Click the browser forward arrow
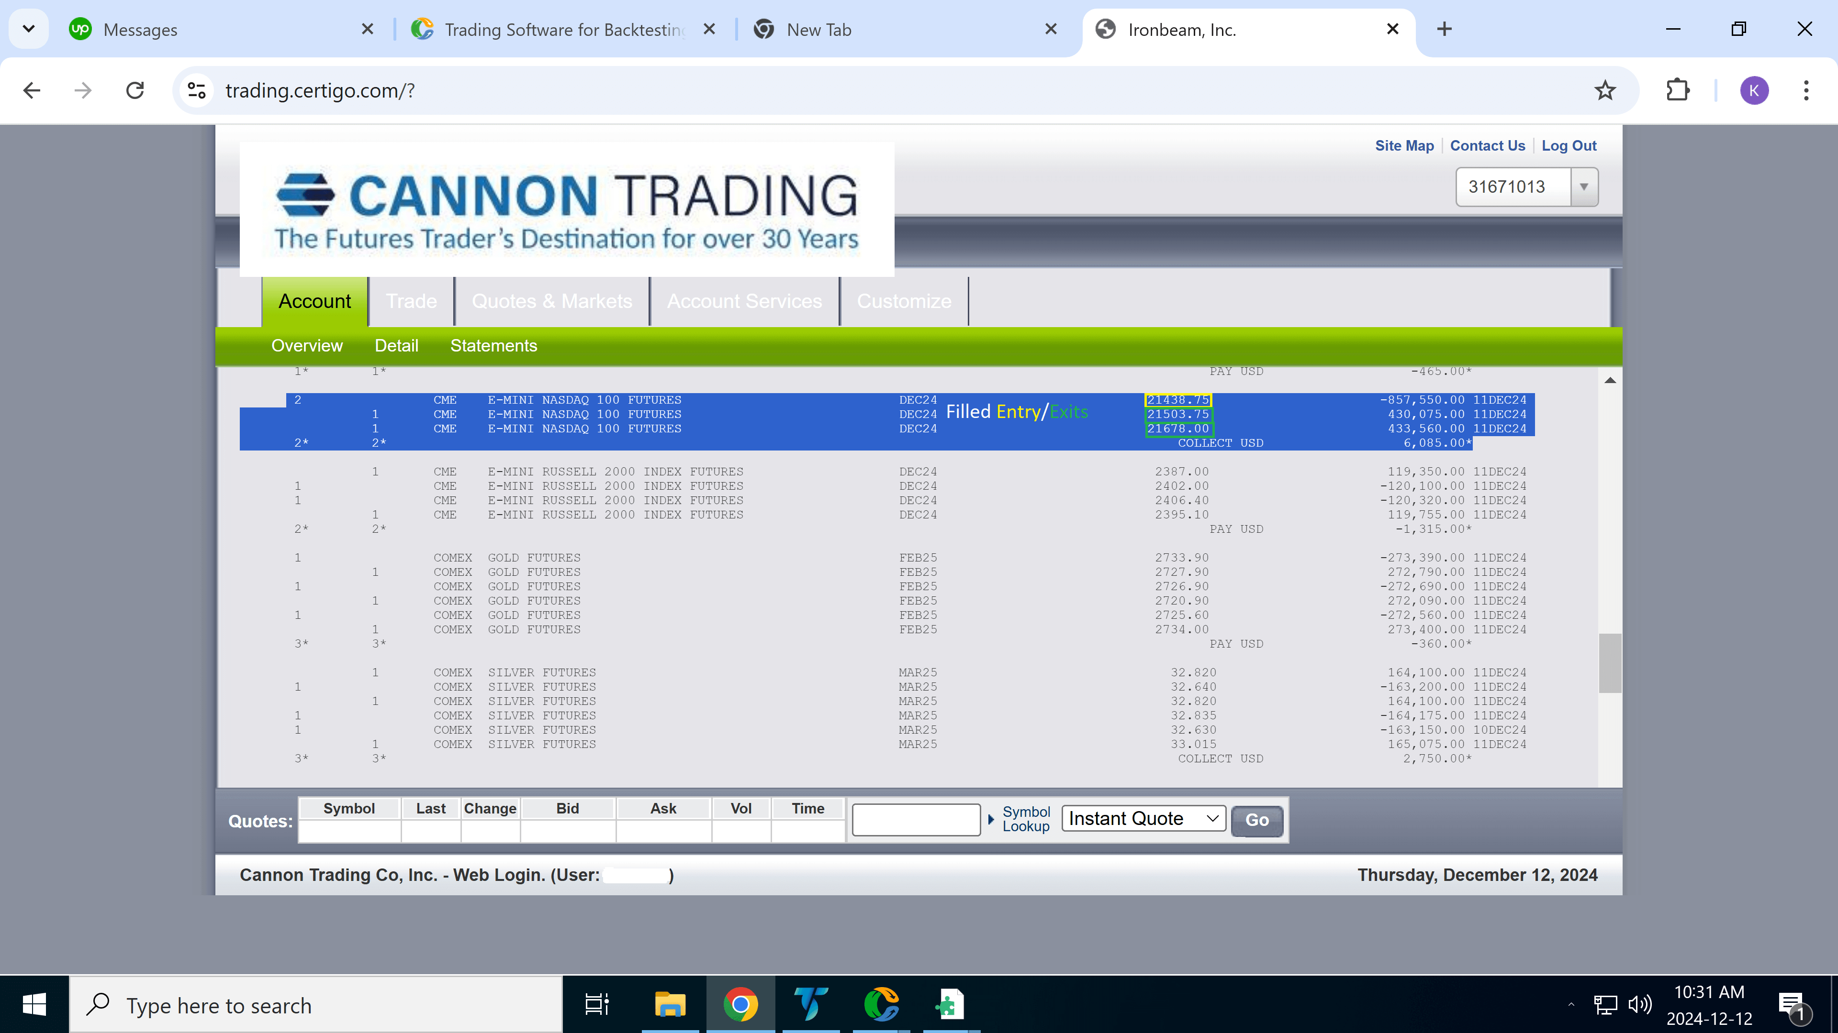 tap(83, 90)
